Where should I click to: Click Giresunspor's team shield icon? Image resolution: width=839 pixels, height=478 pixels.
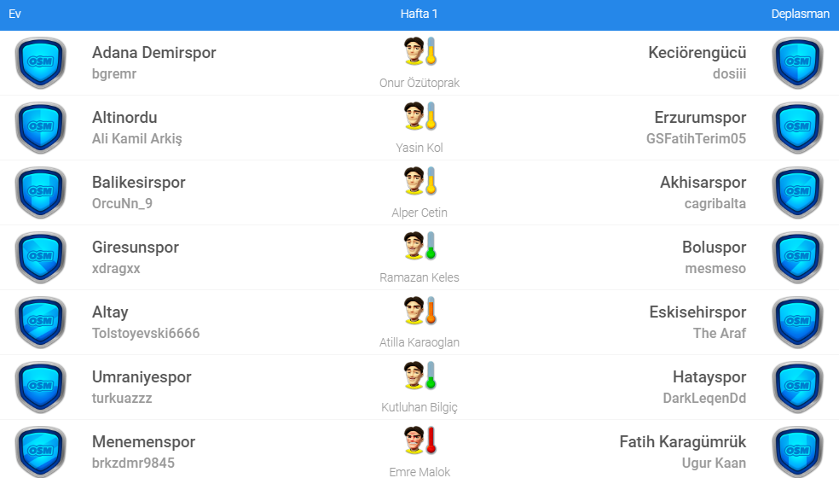[x=40, y=257]
